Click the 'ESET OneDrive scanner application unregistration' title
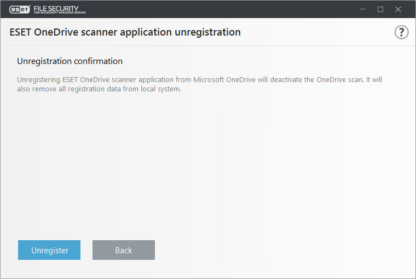Image resolution: width=416 pixels, height=279 pixels. click(x=125, y=32)
